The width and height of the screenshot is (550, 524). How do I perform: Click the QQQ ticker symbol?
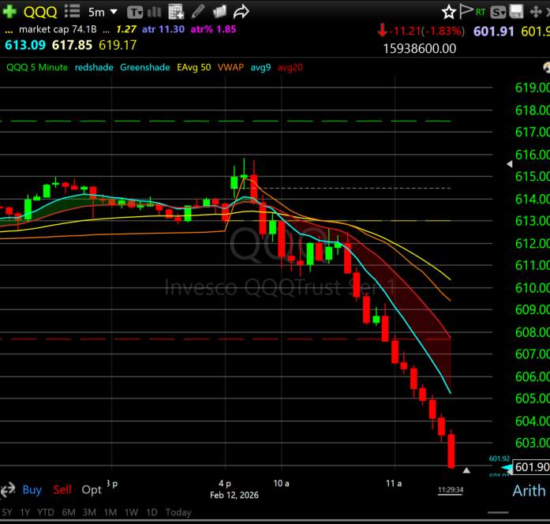40,13
